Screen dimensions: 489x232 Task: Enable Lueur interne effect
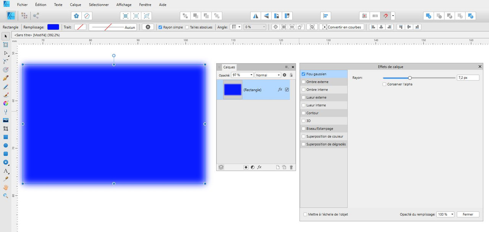coord(303,105)
